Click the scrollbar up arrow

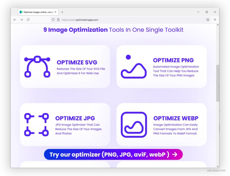click(x=218, y=25)
